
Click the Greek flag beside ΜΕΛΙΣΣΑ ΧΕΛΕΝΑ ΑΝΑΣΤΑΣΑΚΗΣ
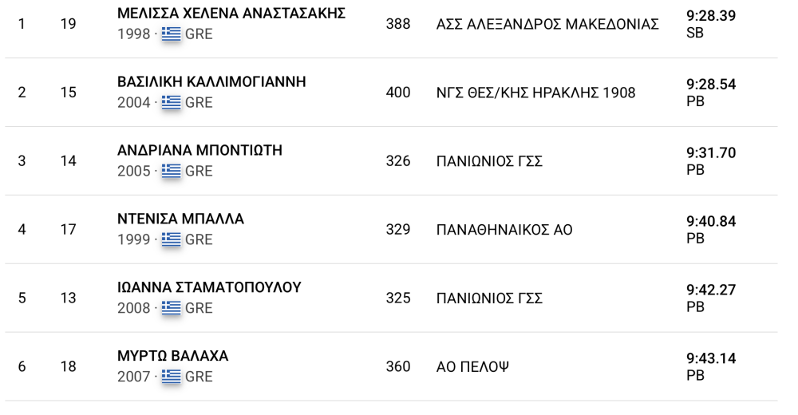[x=171, y=34]
